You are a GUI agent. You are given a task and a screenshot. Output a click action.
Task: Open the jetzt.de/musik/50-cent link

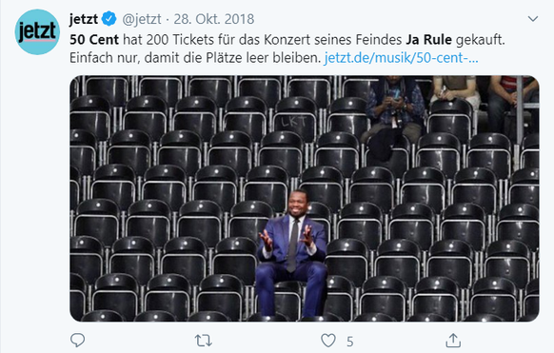tap(401, 57)
